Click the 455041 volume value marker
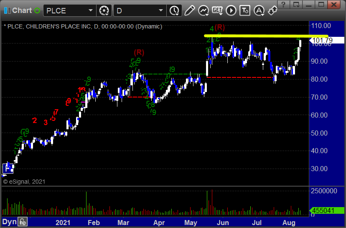Image resolution: width=346 pixels, height=228 pixels. click(327, 210)
